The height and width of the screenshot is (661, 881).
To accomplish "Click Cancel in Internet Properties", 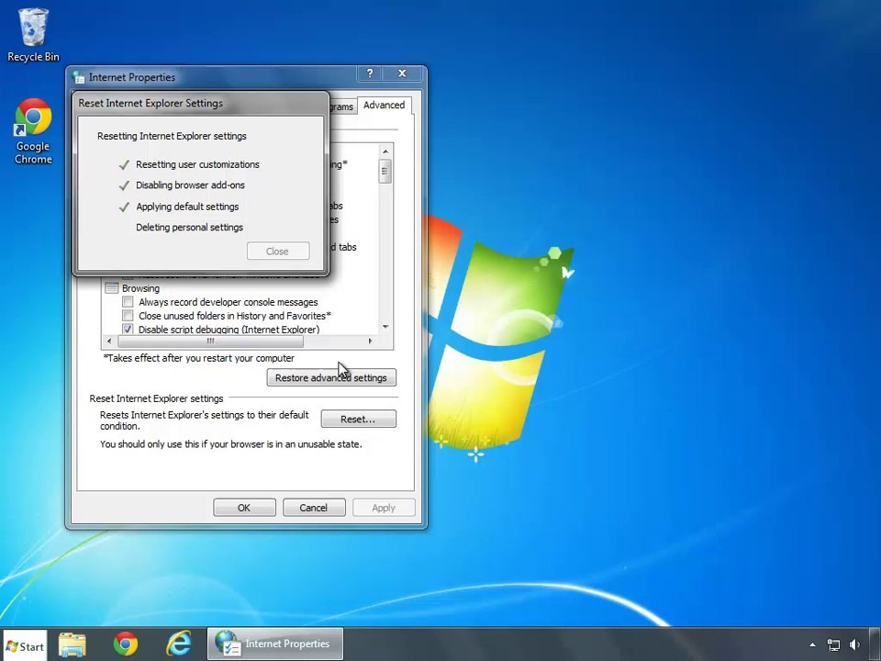I will (313, 508).
